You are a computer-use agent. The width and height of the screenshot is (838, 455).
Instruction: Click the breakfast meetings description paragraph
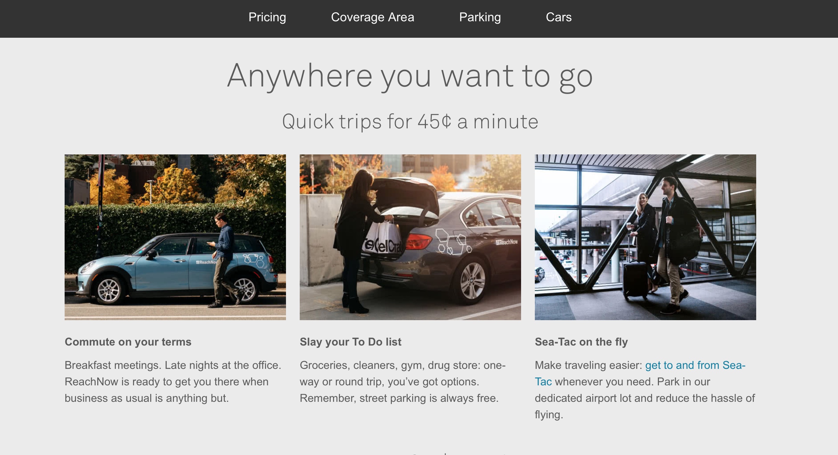173,382
